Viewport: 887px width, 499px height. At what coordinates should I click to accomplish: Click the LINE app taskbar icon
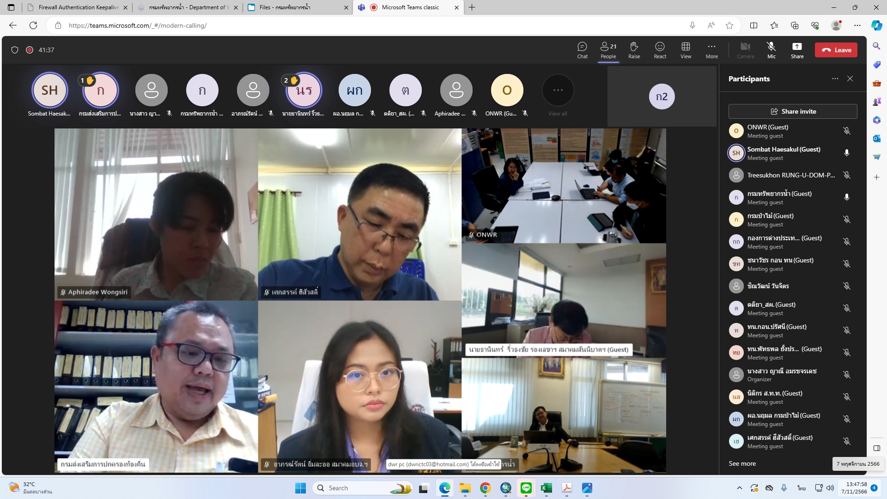(x=526, y=488)
